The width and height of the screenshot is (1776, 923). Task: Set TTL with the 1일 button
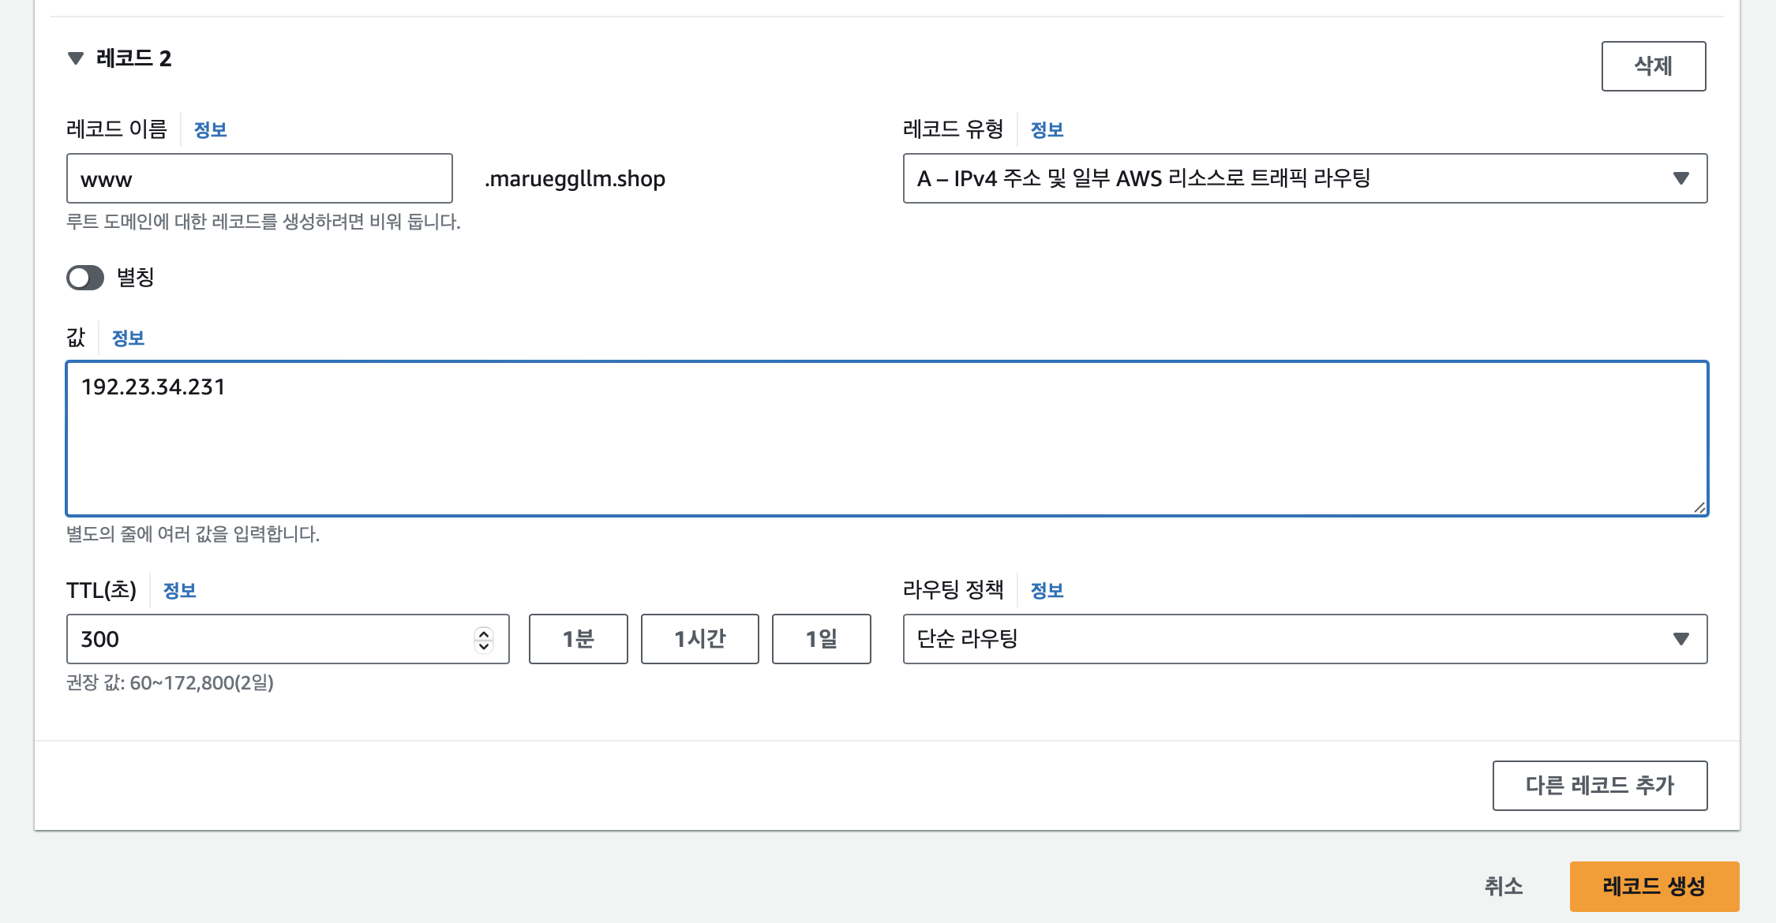(x=821, y=640)
